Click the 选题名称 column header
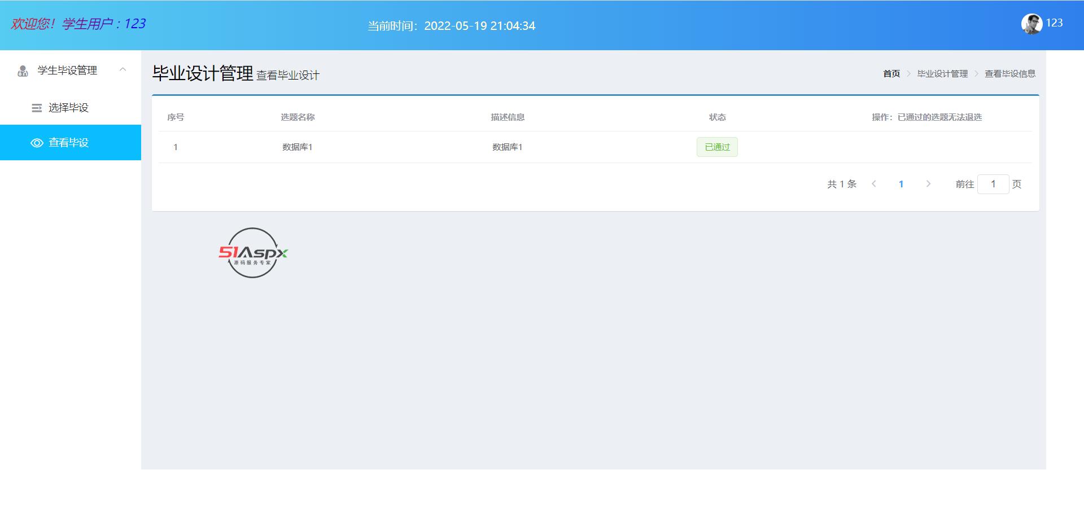Viewport: 1084px width, 509px height. [x=298, y=117]
